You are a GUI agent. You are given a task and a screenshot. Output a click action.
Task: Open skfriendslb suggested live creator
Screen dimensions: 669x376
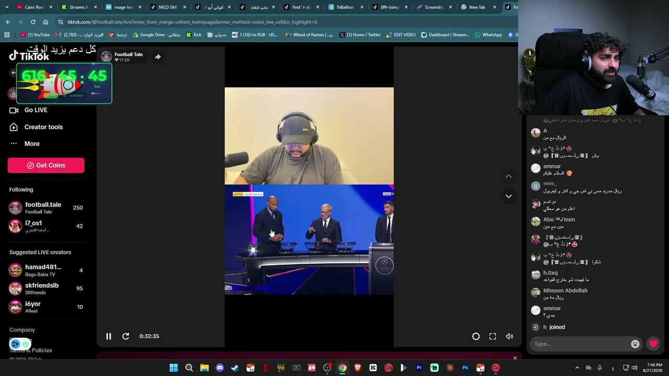point(46,288)
